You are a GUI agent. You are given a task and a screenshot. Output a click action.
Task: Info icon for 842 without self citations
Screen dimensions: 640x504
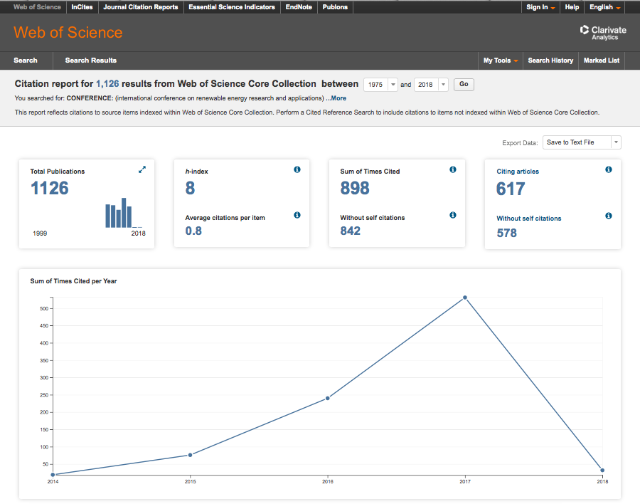point(453,215)
